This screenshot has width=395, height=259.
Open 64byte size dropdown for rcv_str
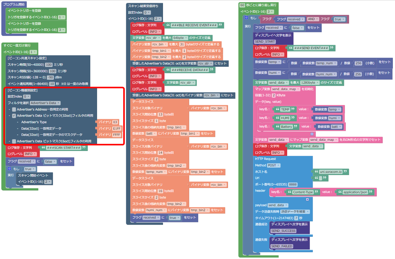(180, 38)
